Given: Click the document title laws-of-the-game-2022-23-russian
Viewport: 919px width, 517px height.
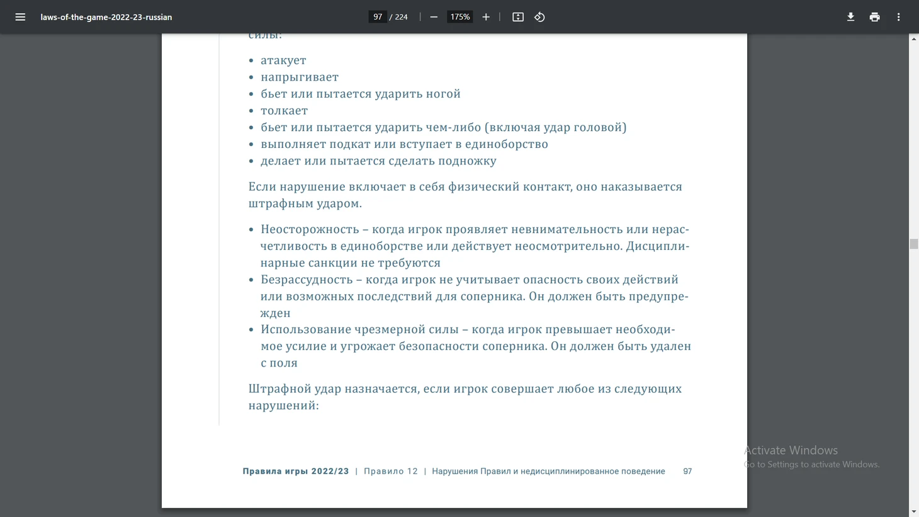Looking at the screenshot, I should 106,17.
